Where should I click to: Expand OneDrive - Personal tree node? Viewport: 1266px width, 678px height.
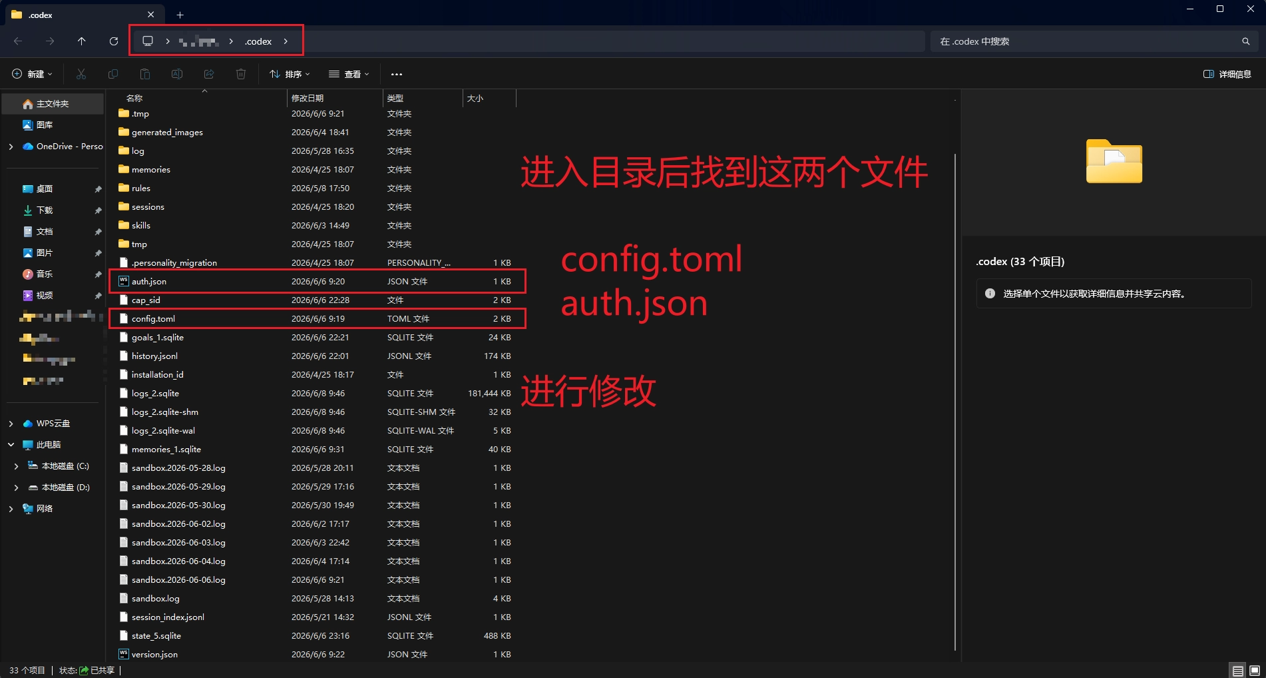[11, 147]
